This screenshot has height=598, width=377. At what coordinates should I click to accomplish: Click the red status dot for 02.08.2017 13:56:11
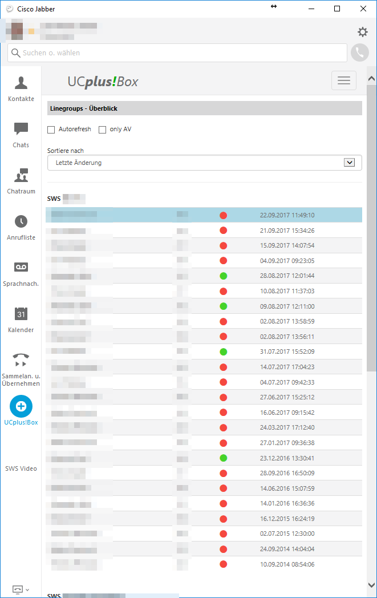pyautogui.click(x=224, y=337)
